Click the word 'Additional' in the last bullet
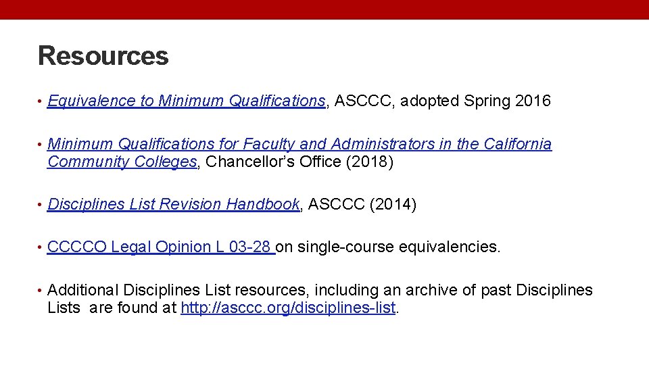Screen dimensions: 649x365 82,291
